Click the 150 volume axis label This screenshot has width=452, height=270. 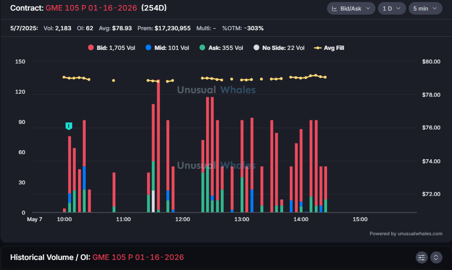point(20,61)
